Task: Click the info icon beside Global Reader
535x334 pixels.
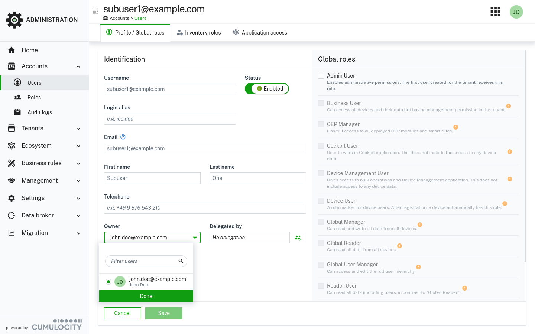Action: pos(399,246)
